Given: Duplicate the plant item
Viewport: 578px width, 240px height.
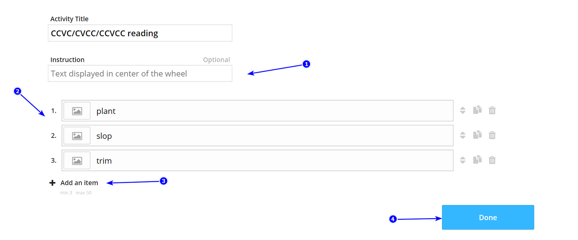Looking at the screenshot, I should (477, 110).
